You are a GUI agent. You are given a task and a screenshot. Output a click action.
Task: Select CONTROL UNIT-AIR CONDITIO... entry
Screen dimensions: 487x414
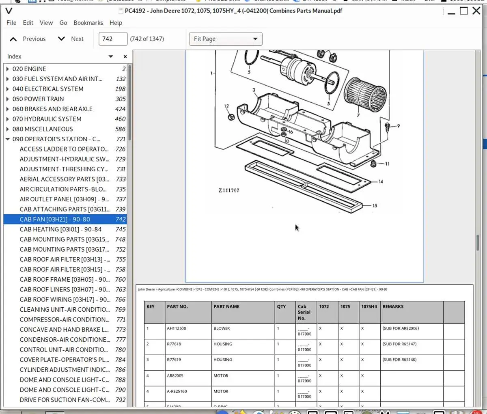pos(65,349)
